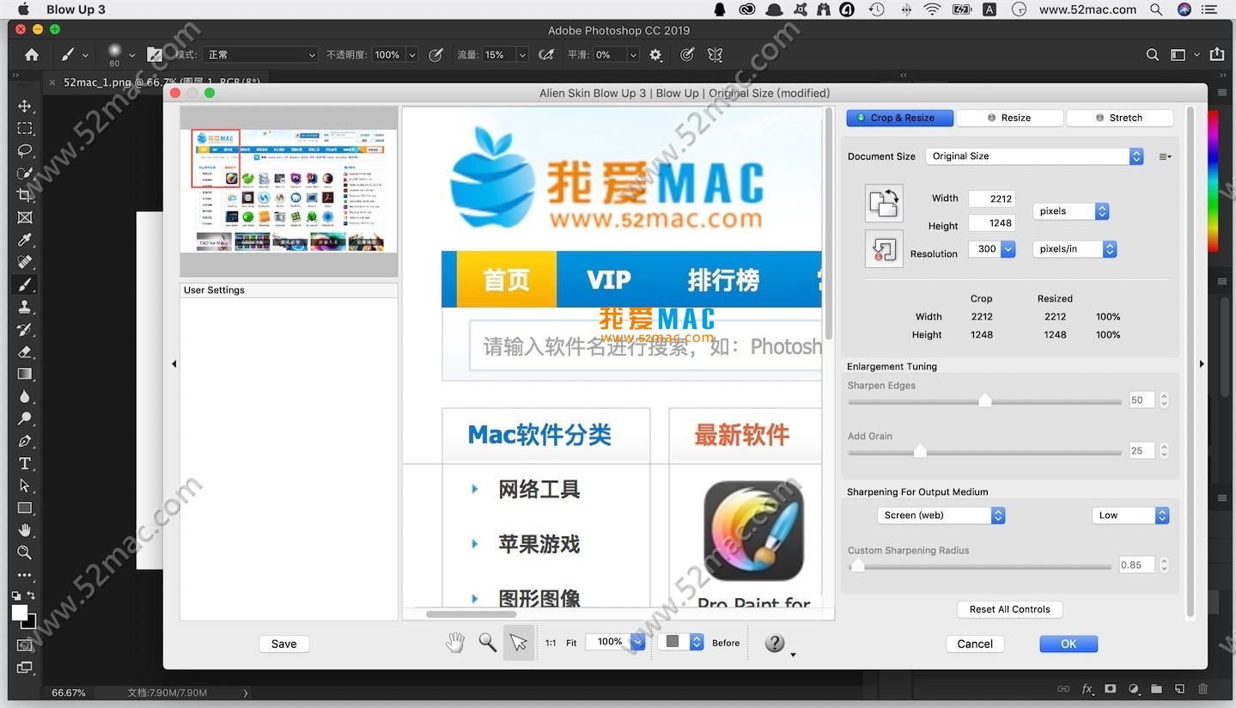Screen dimensions: 1236x708
Task: Select the Crop & Resize mode
Action: pyautogui.click(x=900, y=118)
